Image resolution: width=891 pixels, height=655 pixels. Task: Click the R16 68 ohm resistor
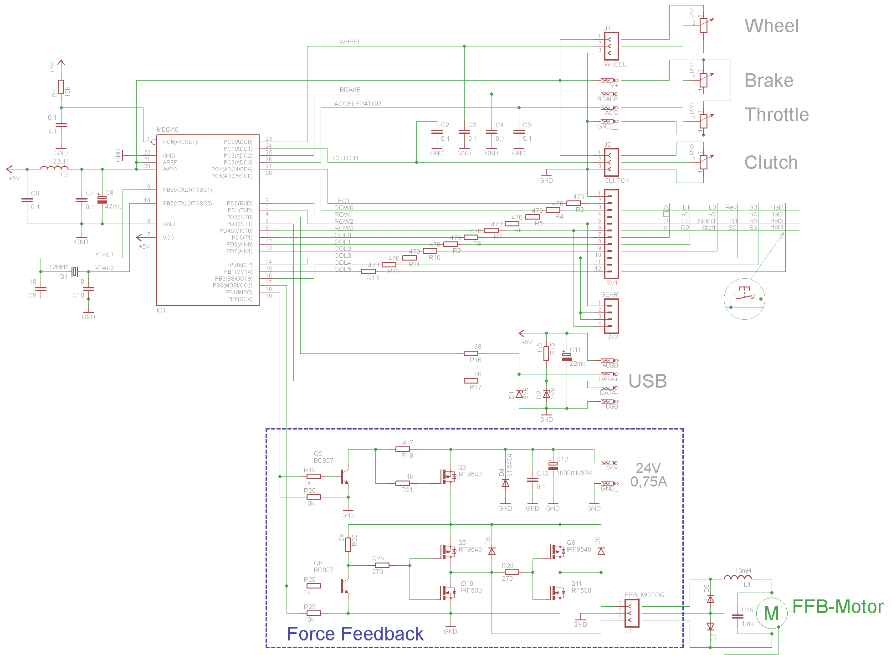(x=471, y=353)
